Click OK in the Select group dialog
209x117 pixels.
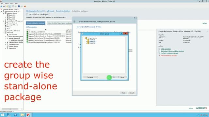(114, 77)
